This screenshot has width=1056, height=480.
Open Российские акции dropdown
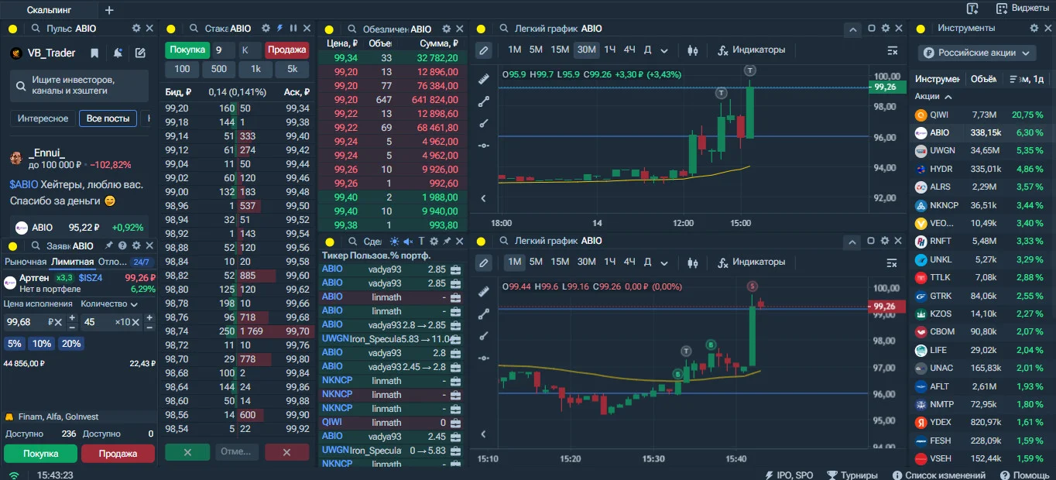977,53
